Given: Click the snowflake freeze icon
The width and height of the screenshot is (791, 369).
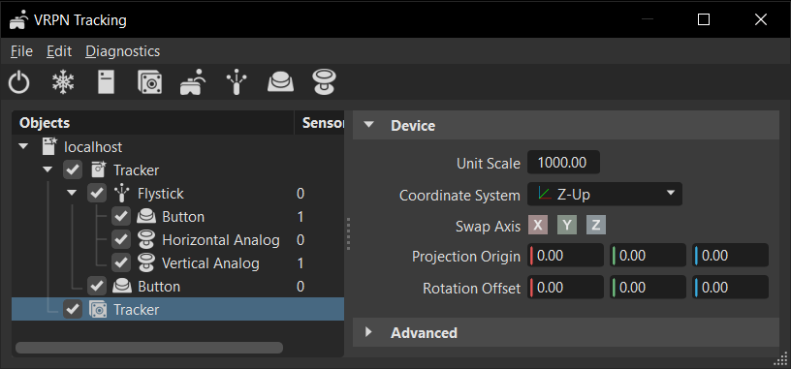Looking at the screenshot, I should click(63, 81).
